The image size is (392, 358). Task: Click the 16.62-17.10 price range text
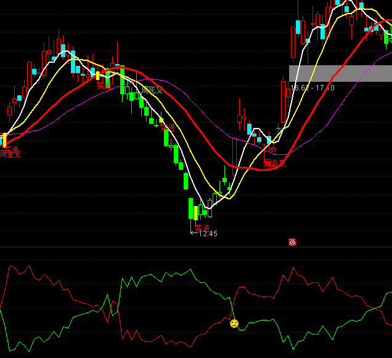pyautogui.click(x=313, y=88)
